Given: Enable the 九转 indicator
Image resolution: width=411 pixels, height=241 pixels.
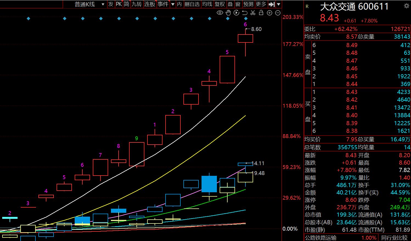Looking at the screenshot, I should pos(136,4).
